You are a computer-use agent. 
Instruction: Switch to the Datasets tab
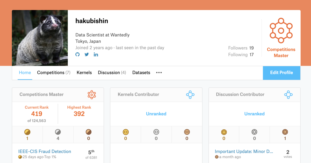pos(141,73)
